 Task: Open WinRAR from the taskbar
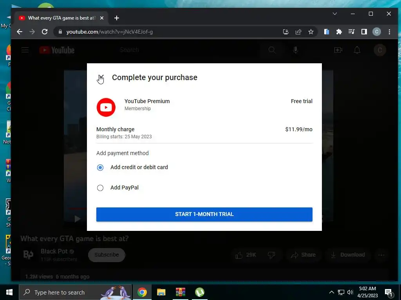pos(180,292)
